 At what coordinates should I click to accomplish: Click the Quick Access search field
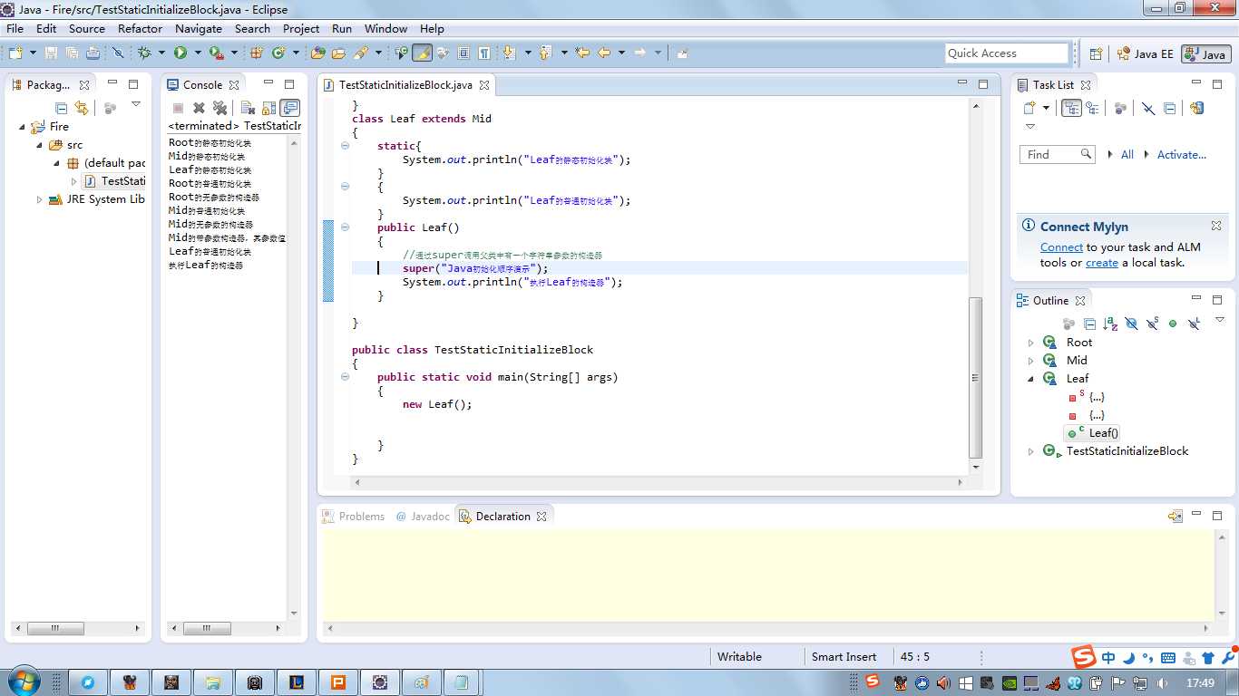pos(1006,53)
